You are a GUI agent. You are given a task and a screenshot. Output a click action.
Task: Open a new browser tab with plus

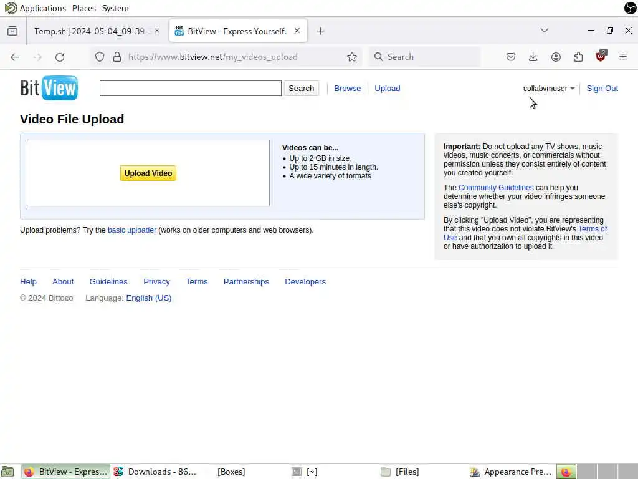(x=320, y=31)
